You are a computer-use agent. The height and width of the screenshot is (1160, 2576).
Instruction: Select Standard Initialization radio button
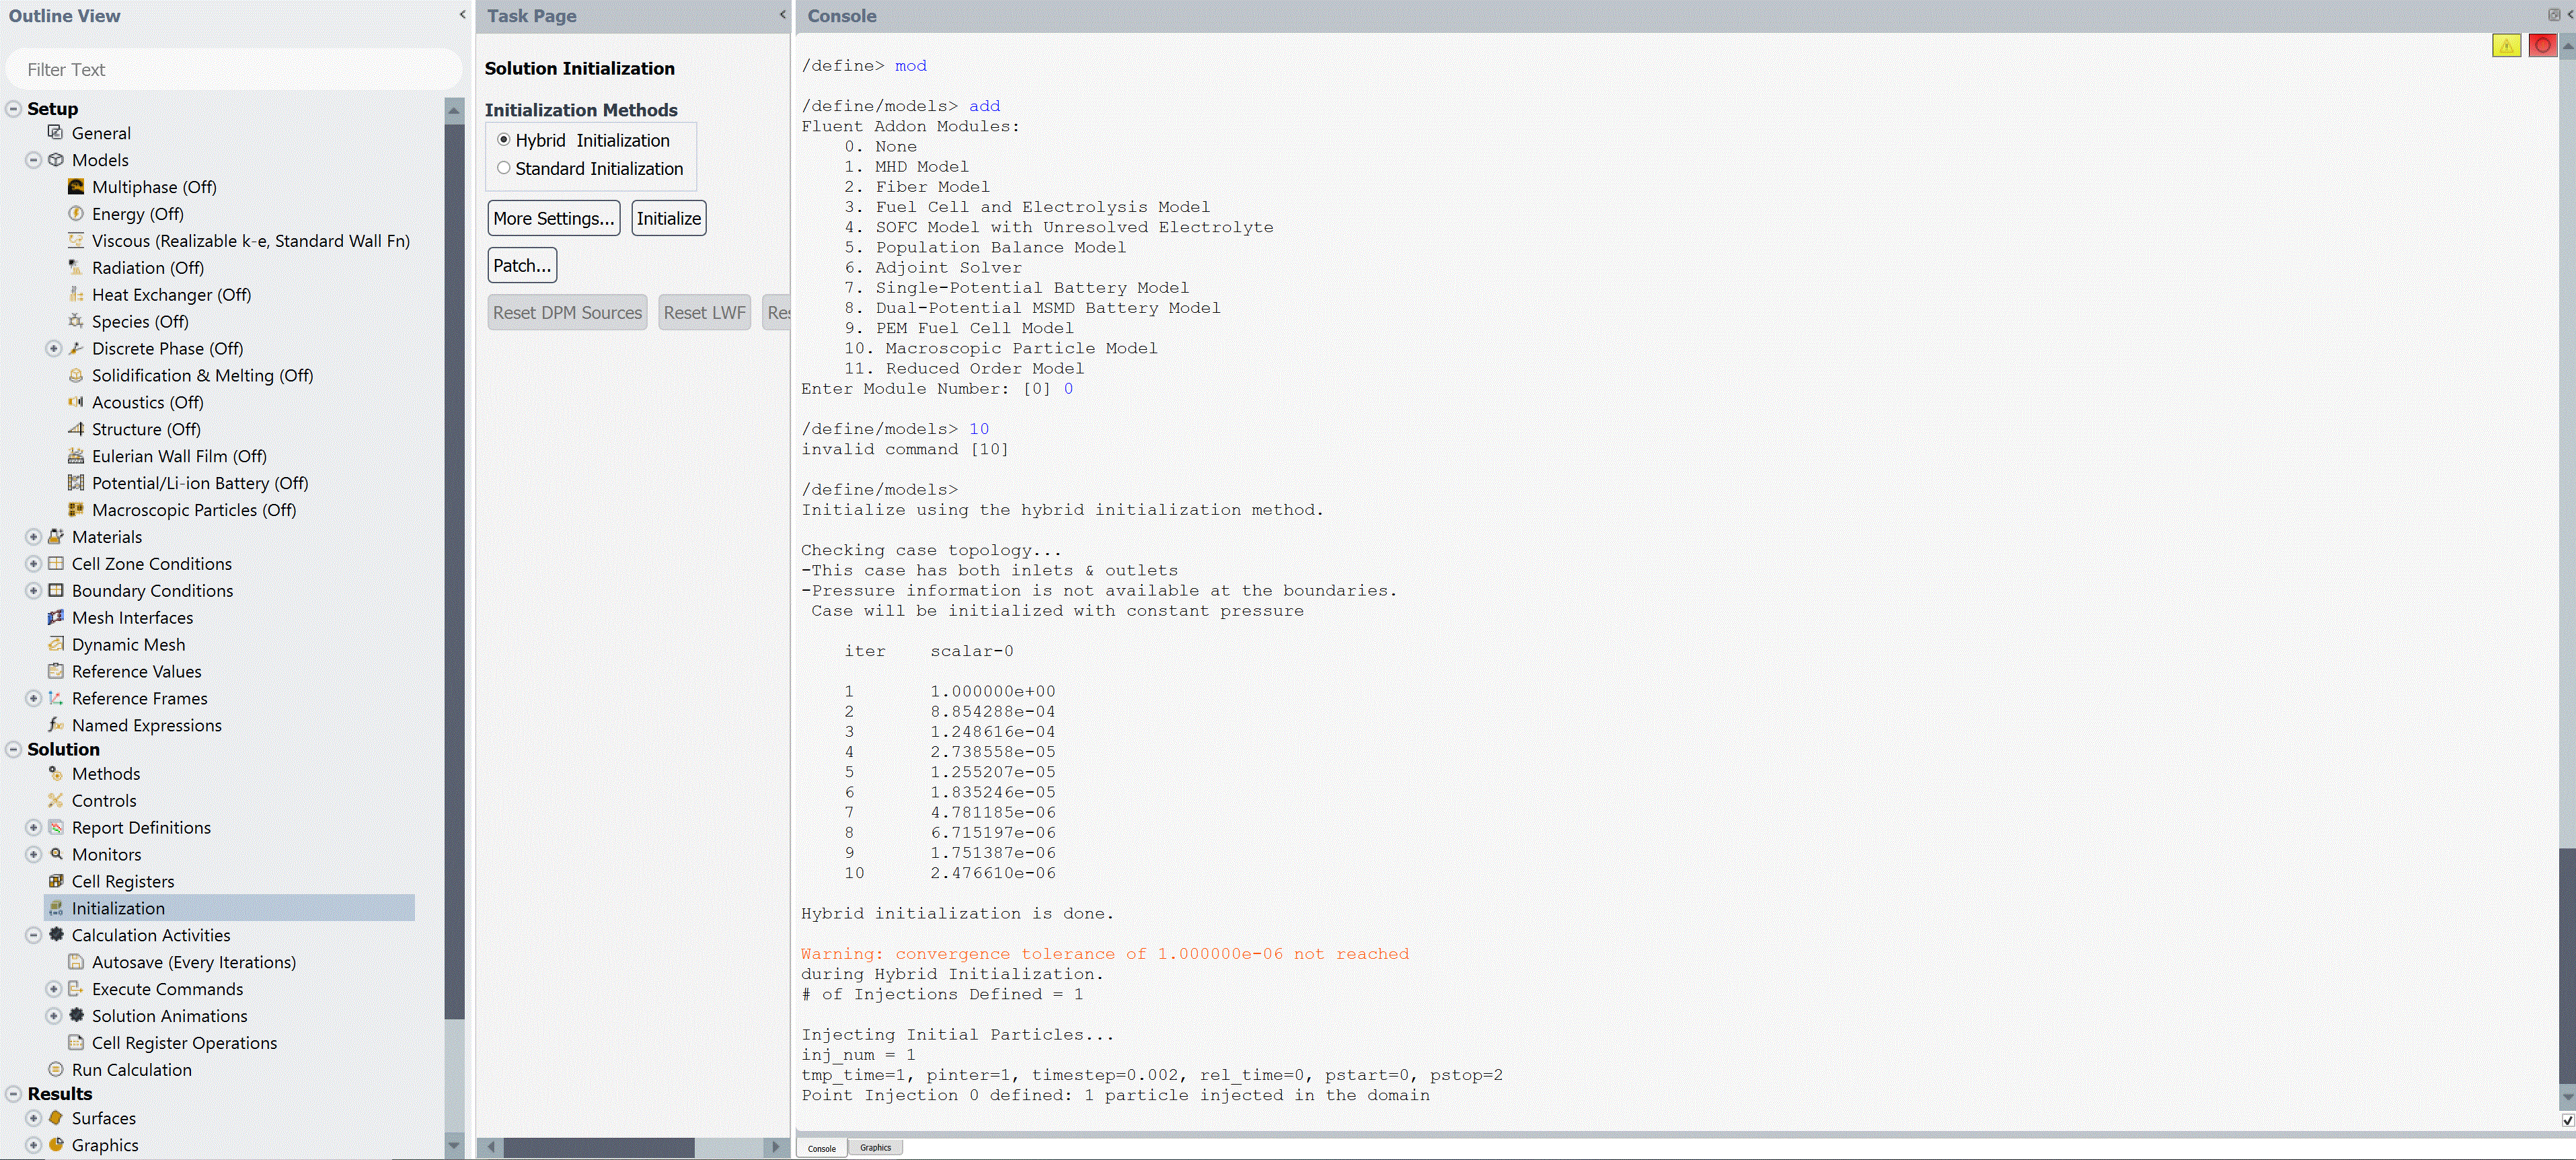[x=504, y=168]
